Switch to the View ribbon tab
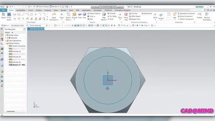The width and height of the screenshot is (215, 121). [56, 10]
